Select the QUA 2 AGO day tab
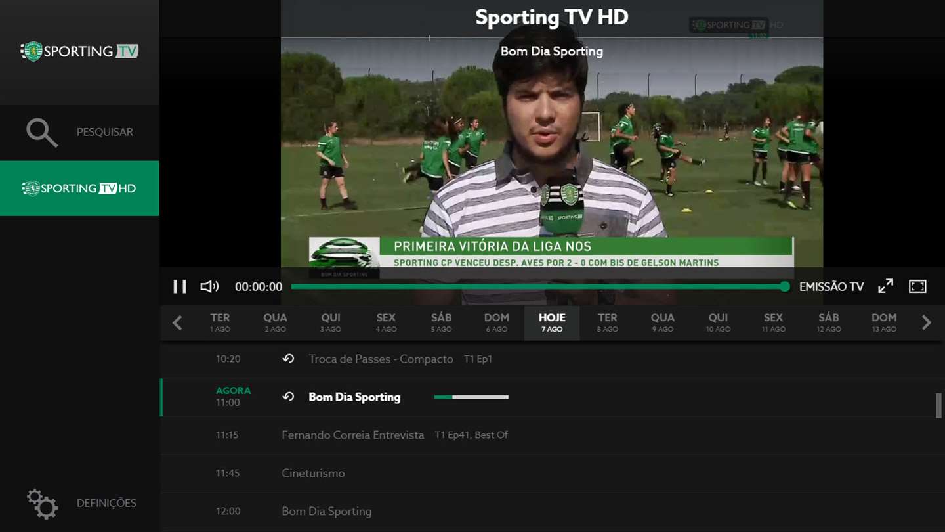This screenshot has width=945, height=532. coord(276,322)
